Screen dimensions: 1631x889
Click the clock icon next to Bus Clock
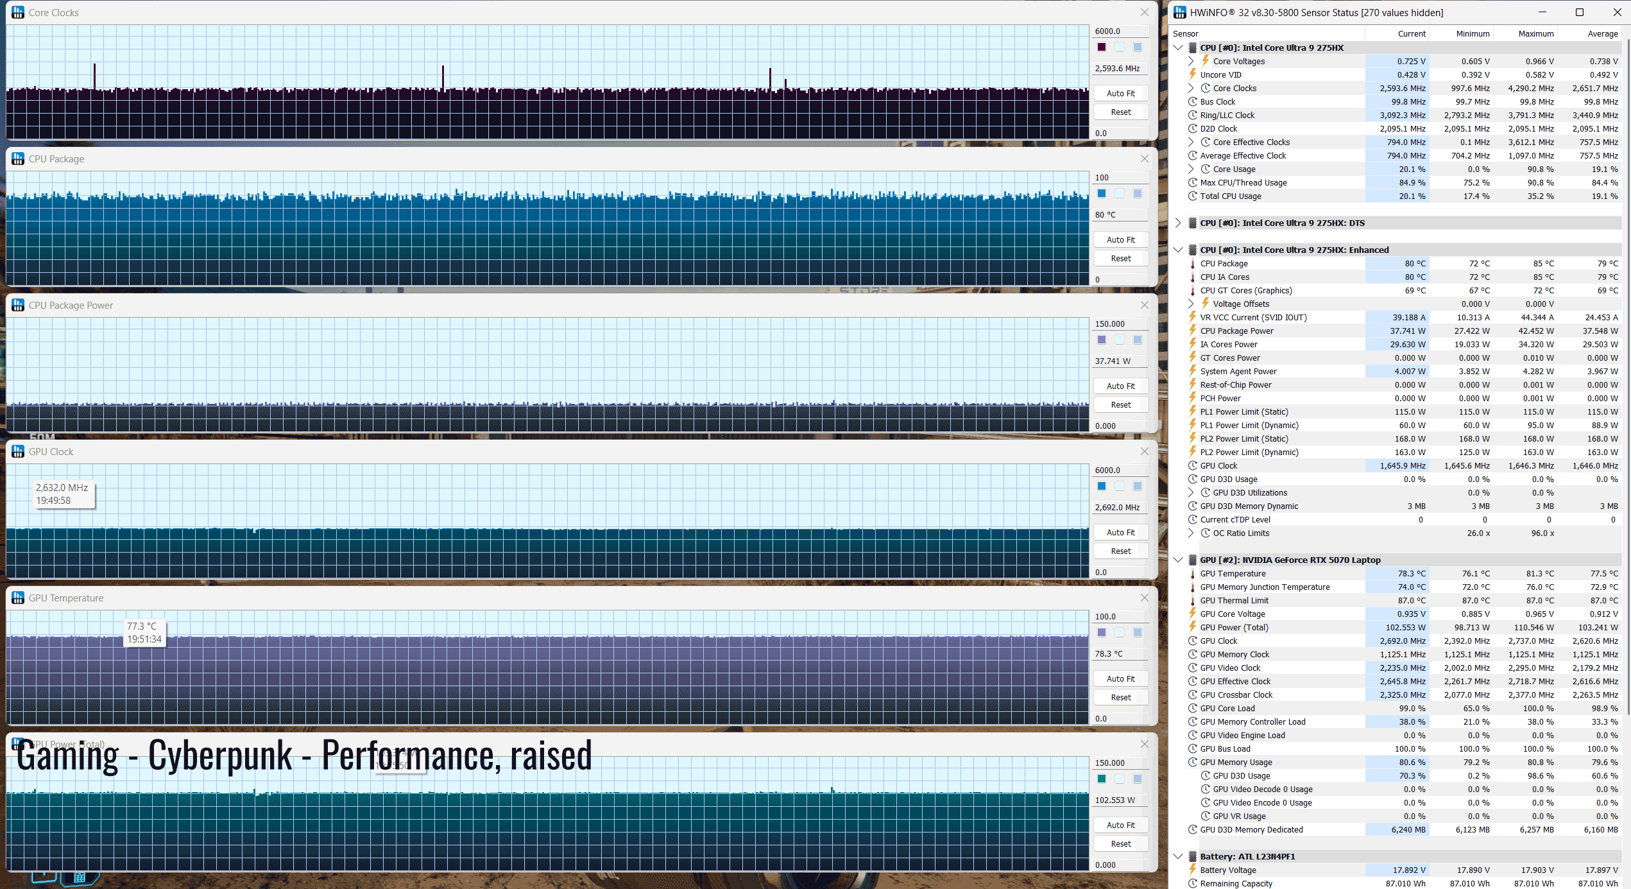click(1193, 101)
